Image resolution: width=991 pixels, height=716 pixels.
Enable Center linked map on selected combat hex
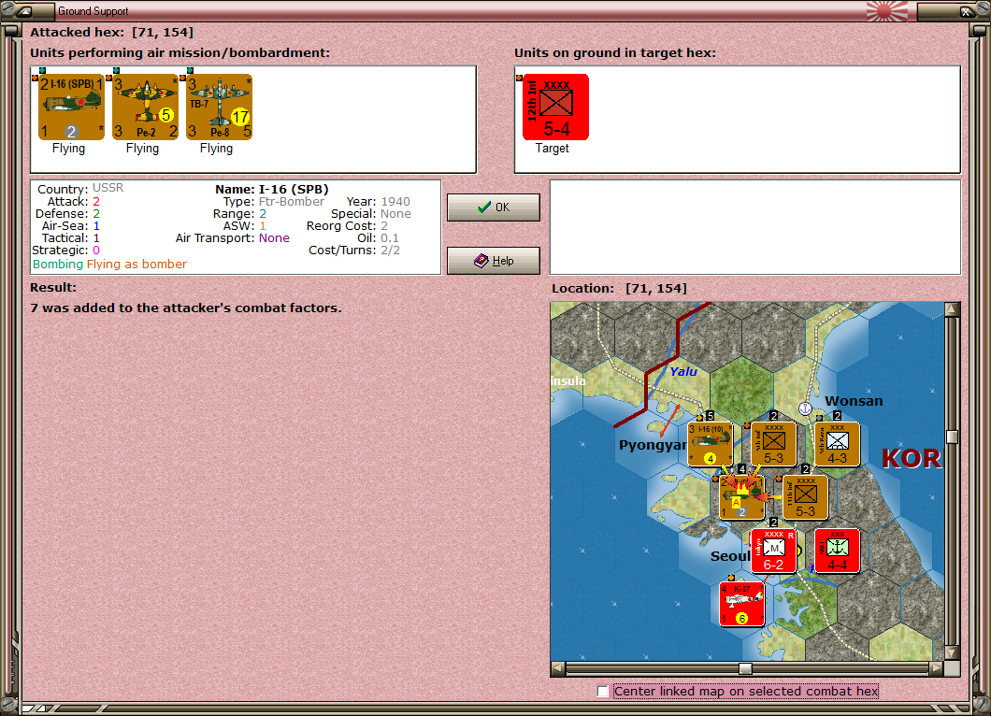point(603,692)
